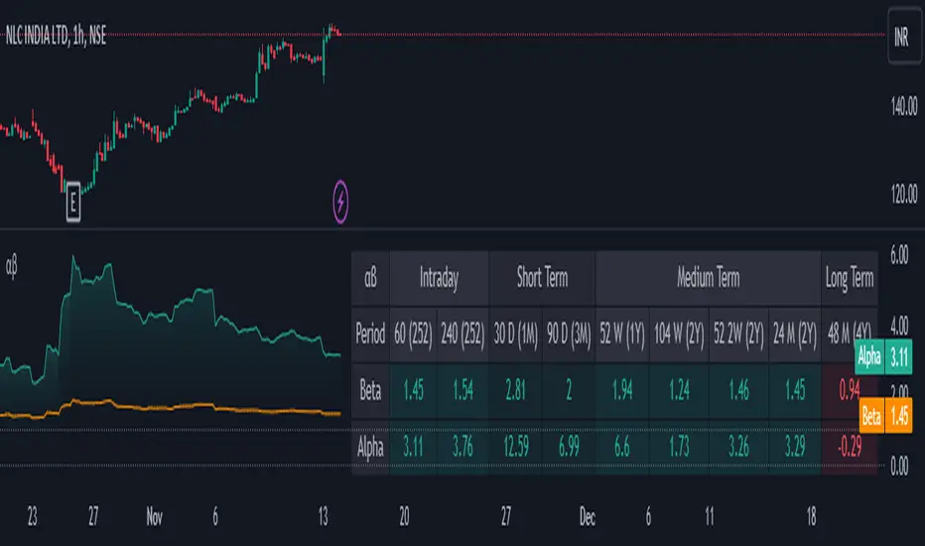Click the Alpha row label in table
The width and height of the screenshot is (925, 546).
pyautogui.click(x=370, y=447)
